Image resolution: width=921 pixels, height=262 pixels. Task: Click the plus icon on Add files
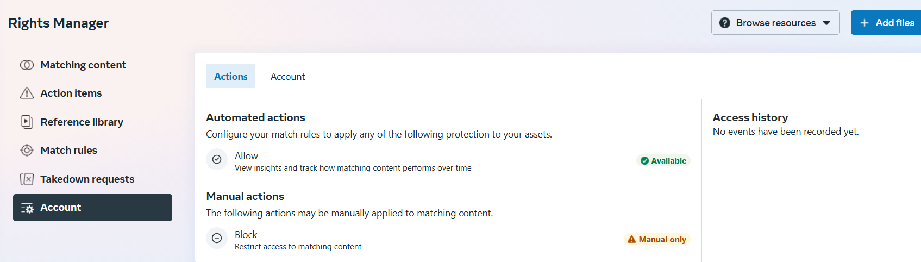(x=864, y=23)
